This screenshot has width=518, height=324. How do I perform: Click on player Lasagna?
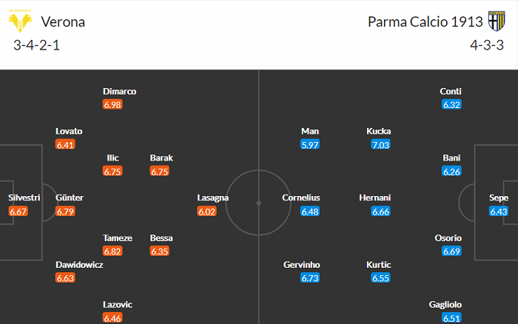click(213, 198)
